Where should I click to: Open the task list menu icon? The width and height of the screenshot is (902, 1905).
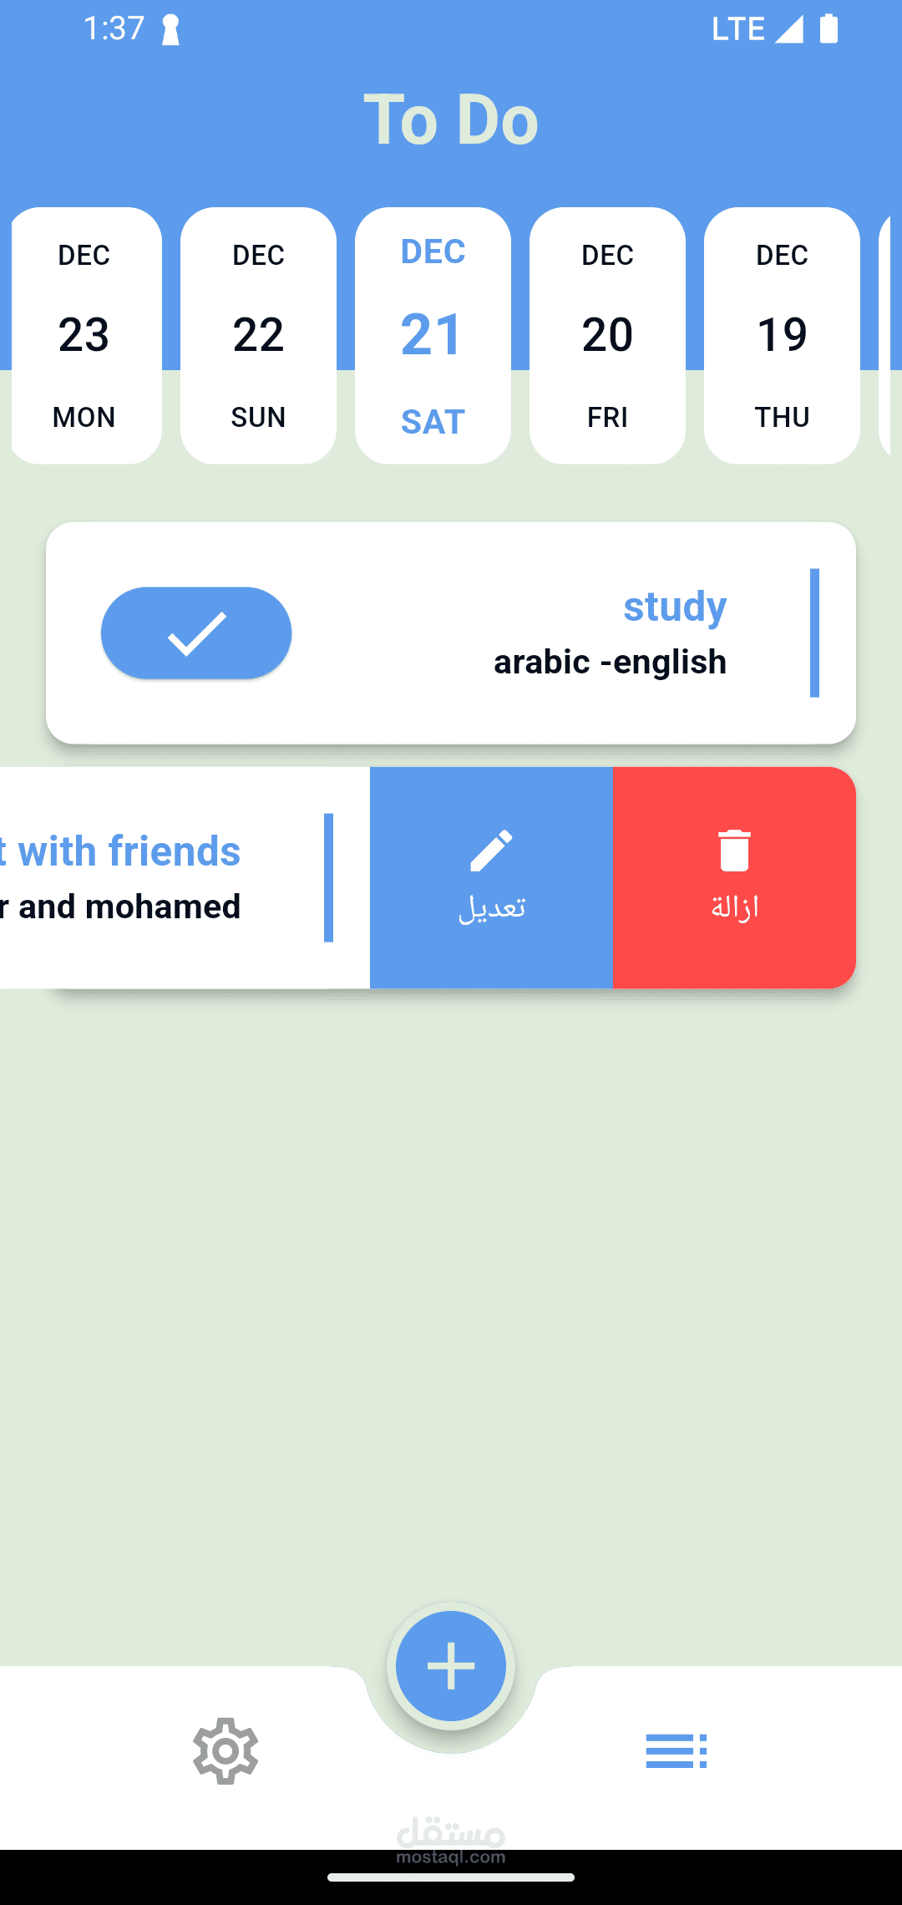[x=676, y=1750]
